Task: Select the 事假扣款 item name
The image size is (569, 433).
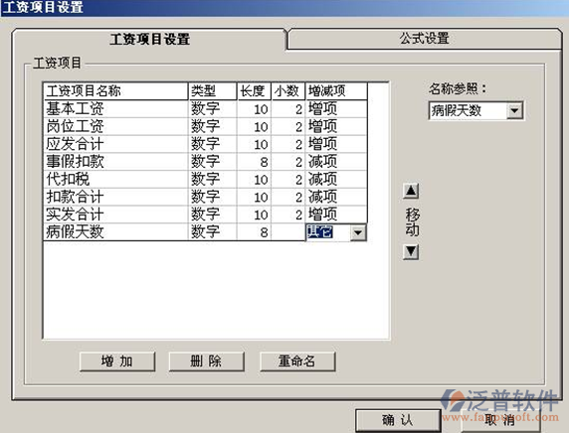Action: tap(76, 162)
